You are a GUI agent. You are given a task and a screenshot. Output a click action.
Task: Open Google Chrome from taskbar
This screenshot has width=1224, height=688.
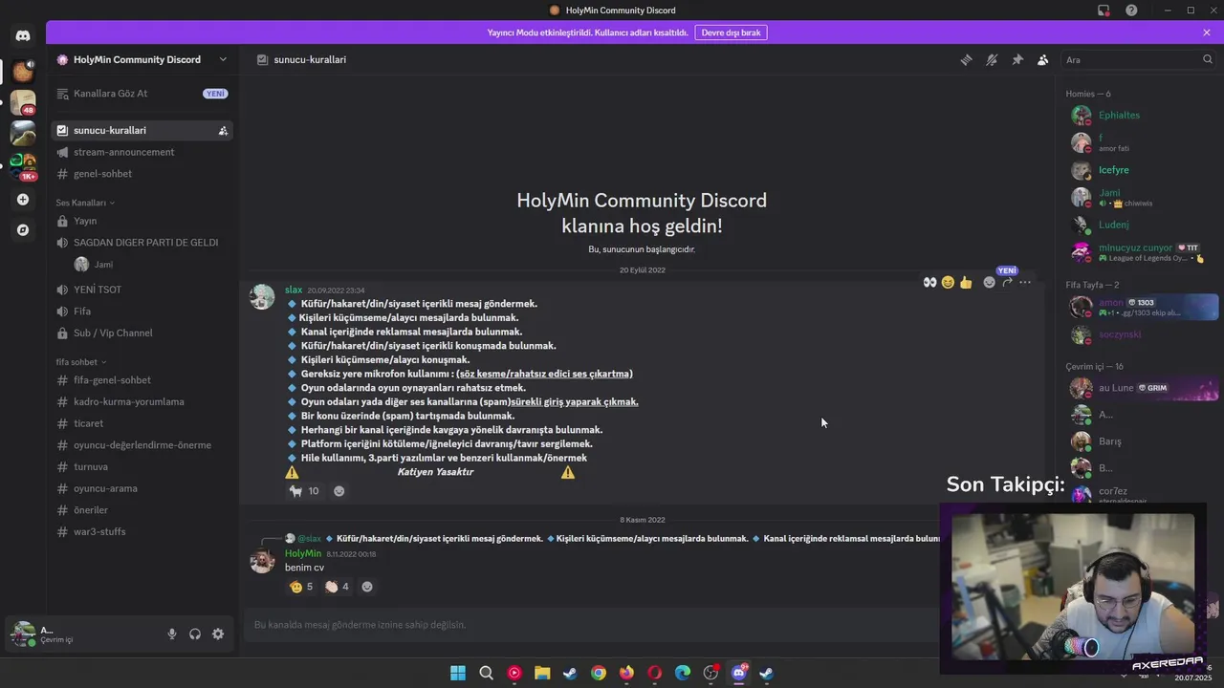[x=599, y=673]
